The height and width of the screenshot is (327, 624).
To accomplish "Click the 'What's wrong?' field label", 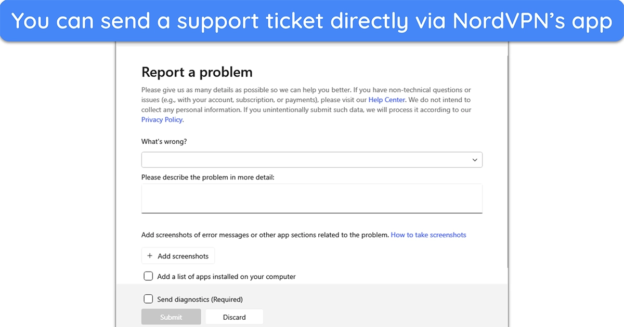I will tap(164, 142).
